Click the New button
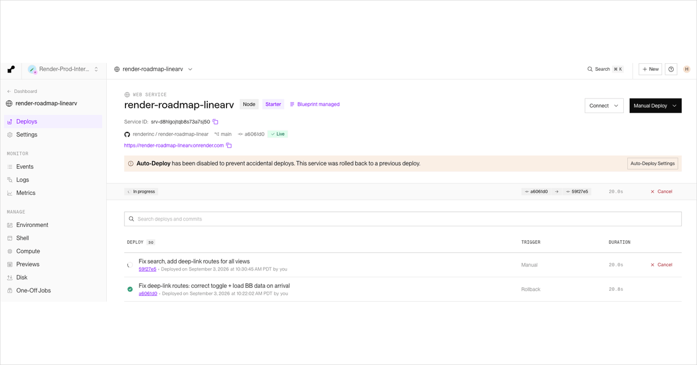 coord(651,69)
